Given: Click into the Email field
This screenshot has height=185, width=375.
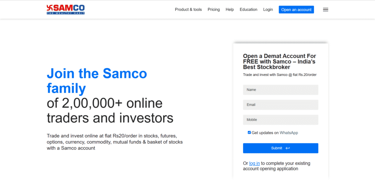Looking at the screenshot, I should (x=281, y=105).
